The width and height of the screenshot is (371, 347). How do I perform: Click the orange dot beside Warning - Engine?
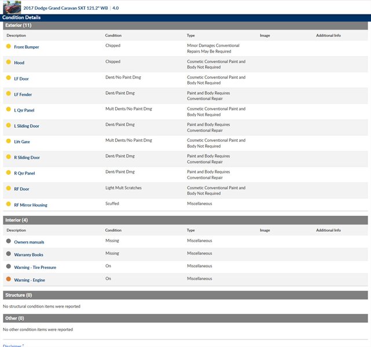click(x=8, y=279)
